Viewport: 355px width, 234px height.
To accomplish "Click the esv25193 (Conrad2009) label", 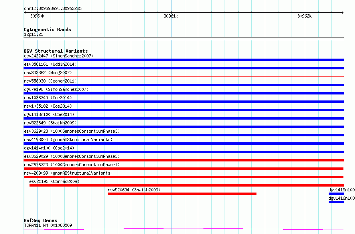I will click(x=54, y=181).
